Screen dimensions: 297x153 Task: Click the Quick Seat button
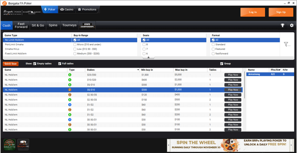point(11,64)
